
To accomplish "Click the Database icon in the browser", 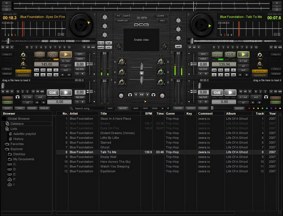I will click(7, 124).
